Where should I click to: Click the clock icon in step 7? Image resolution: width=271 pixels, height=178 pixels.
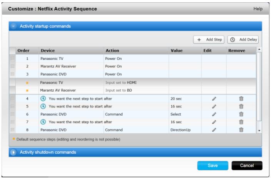(x=43, y=122)
